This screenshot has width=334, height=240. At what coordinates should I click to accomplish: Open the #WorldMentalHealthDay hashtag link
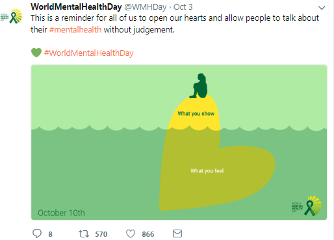point(89,53)
